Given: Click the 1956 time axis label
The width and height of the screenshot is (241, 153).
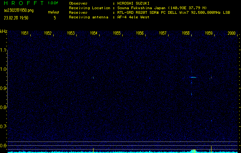Looking at the screenshot, I should 140,33.
